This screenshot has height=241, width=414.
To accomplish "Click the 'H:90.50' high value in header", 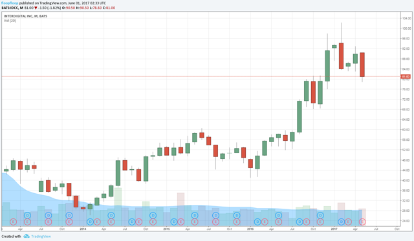I will pos(82,8).
